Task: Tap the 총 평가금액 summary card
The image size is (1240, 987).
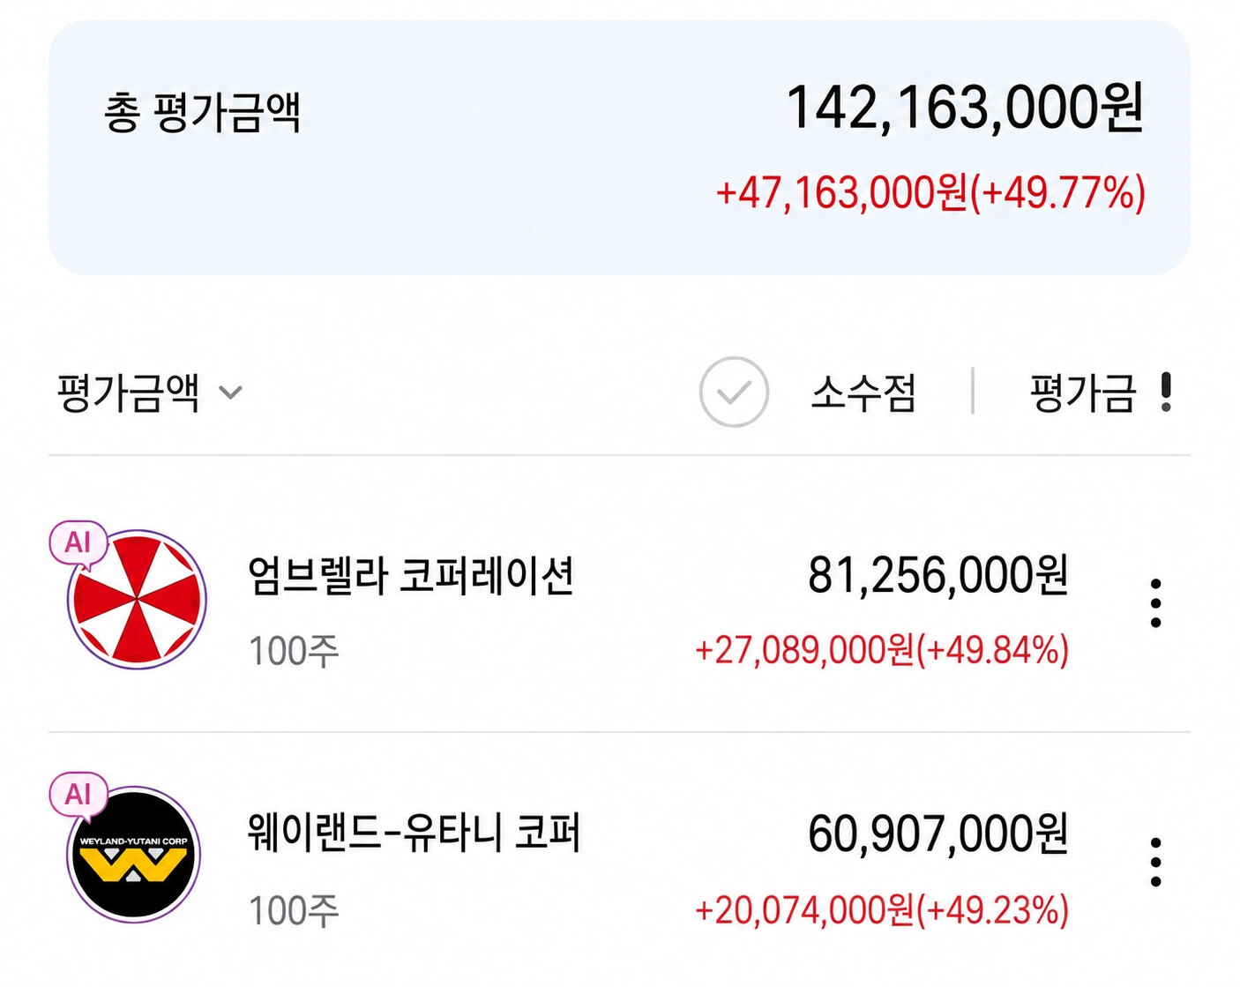Action: coord(619,147)
